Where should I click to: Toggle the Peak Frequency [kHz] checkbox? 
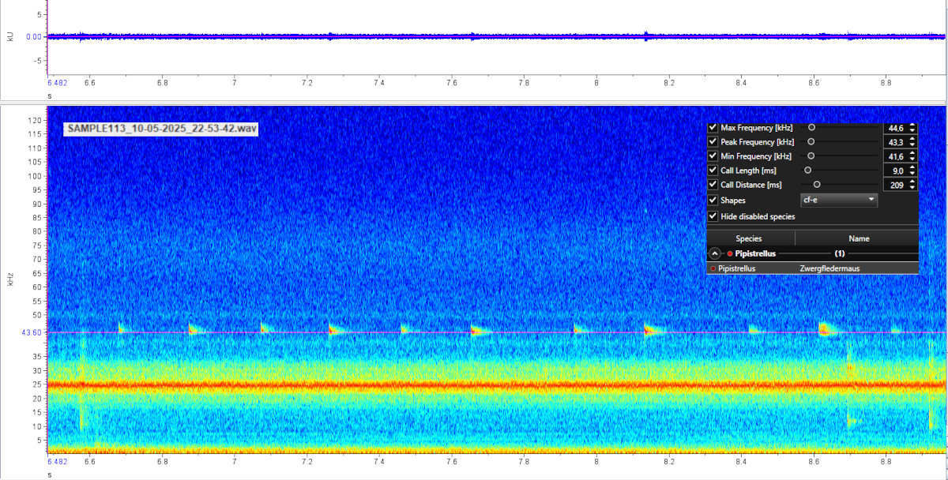click(x=713, y=142)
